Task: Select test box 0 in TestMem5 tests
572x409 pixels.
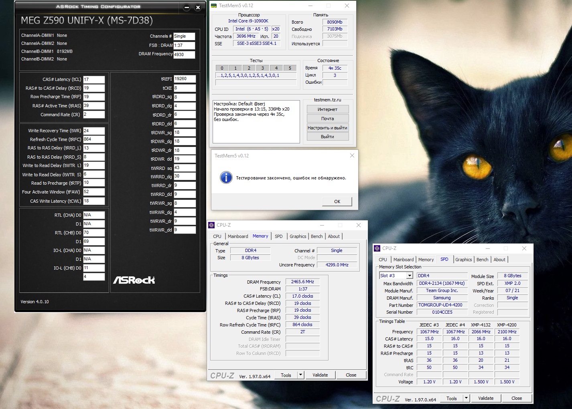Action: pyautogui.click(x=222, y=68)
